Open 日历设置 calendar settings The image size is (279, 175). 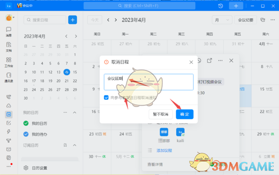click(x=40, y=168)
